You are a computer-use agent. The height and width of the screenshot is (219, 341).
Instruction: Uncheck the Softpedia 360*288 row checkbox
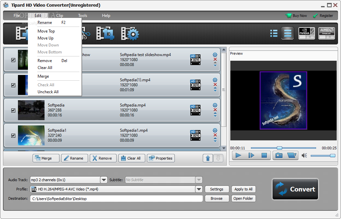coord(13,110)
